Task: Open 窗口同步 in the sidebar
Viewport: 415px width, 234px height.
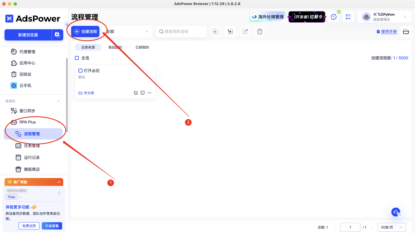Action: pyautogui.click(x=27, y=111)
